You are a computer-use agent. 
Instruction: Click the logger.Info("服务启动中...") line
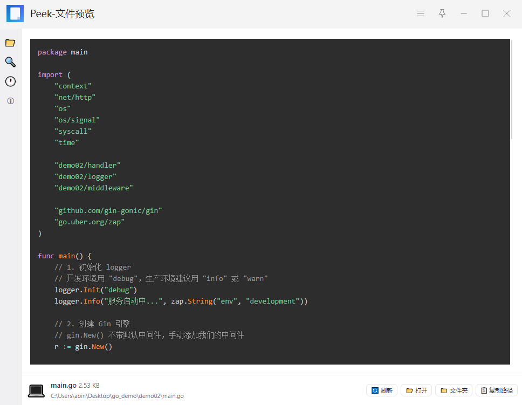[x=181, y=301]
